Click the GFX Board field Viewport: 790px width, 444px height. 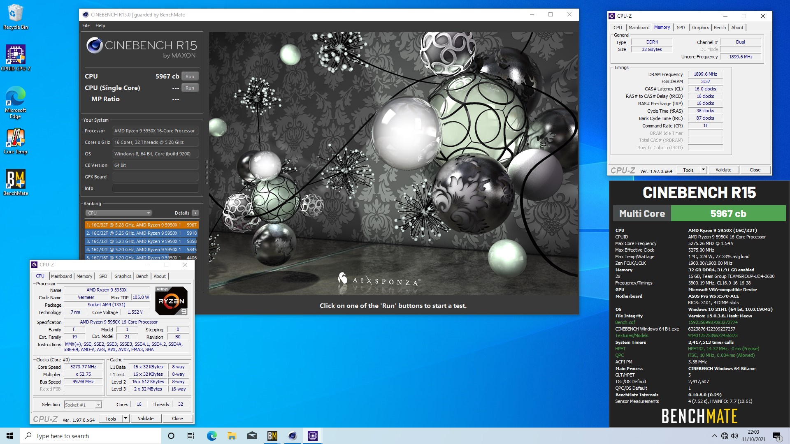pos(156,177)
